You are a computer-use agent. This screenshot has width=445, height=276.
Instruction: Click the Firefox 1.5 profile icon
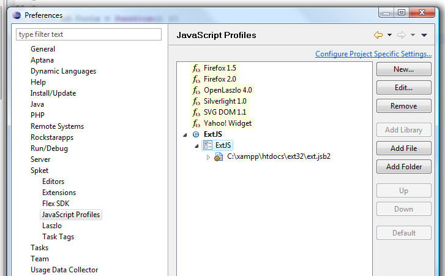point(196,68)
